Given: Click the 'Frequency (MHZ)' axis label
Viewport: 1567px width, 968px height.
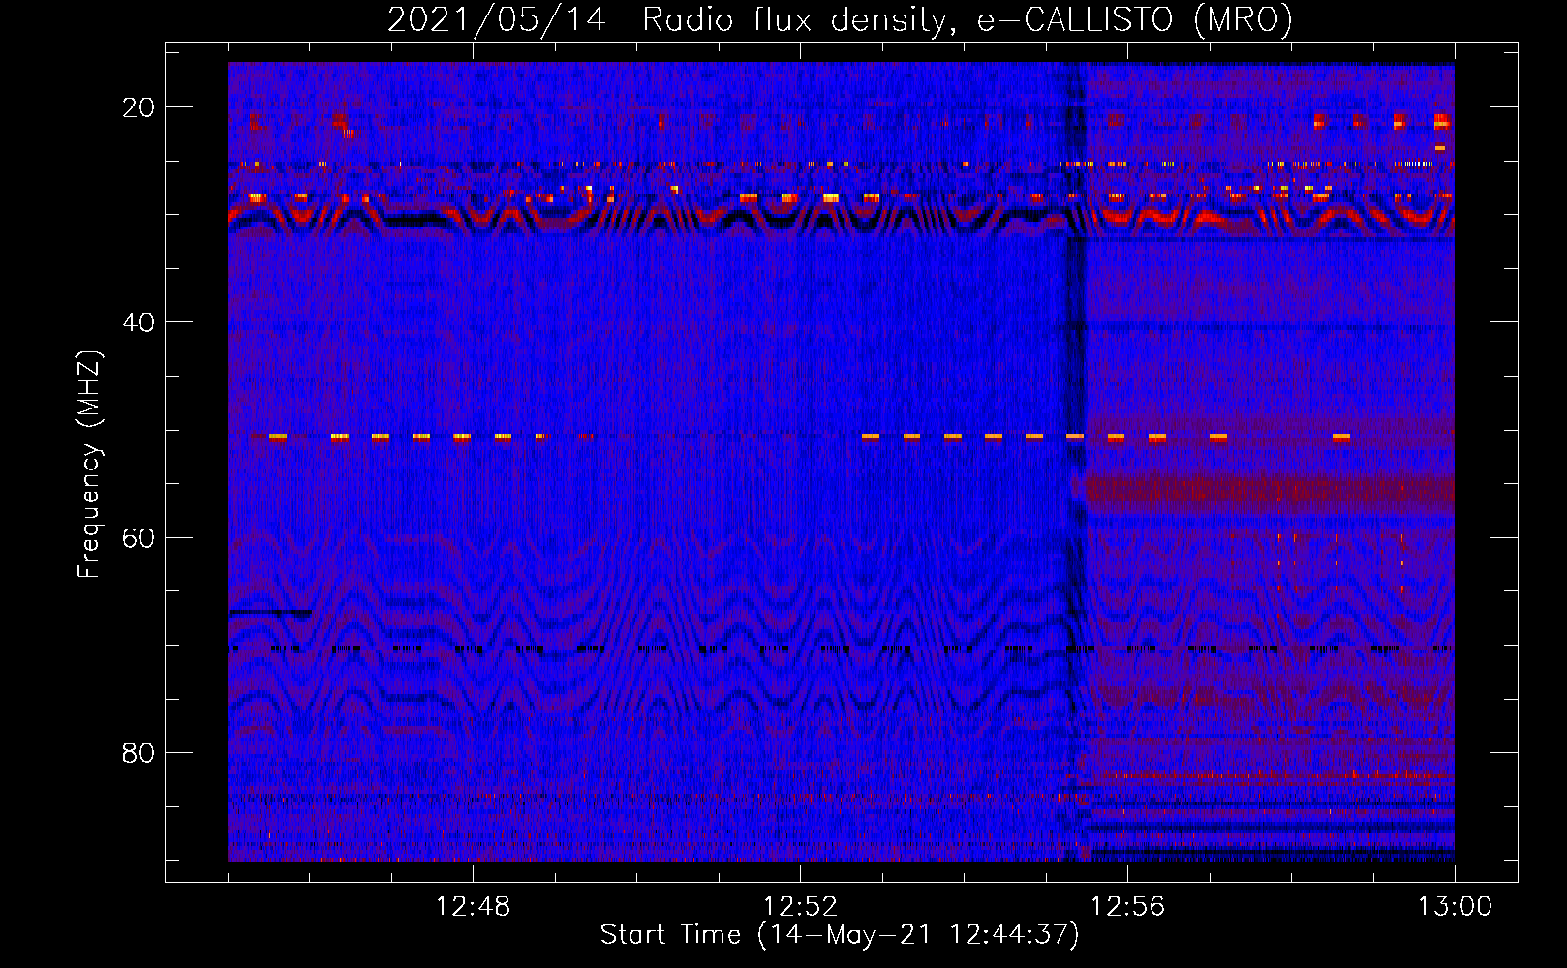Looking at the screenshot, I should point(89,465).
